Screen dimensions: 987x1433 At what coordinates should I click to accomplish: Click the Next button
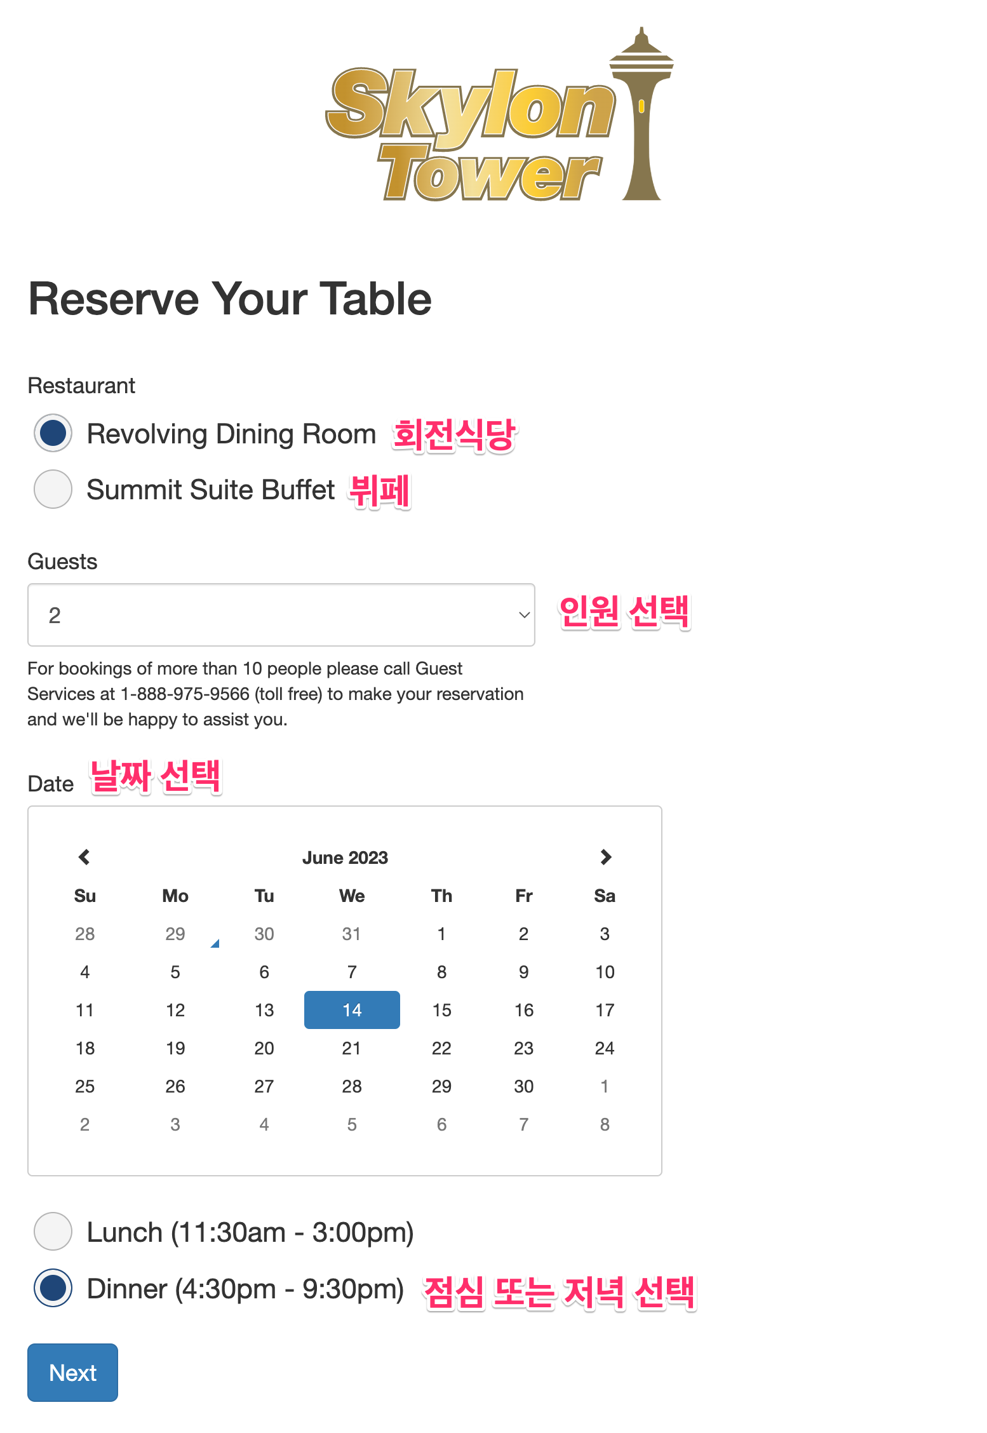click(x=72, y=1373)
